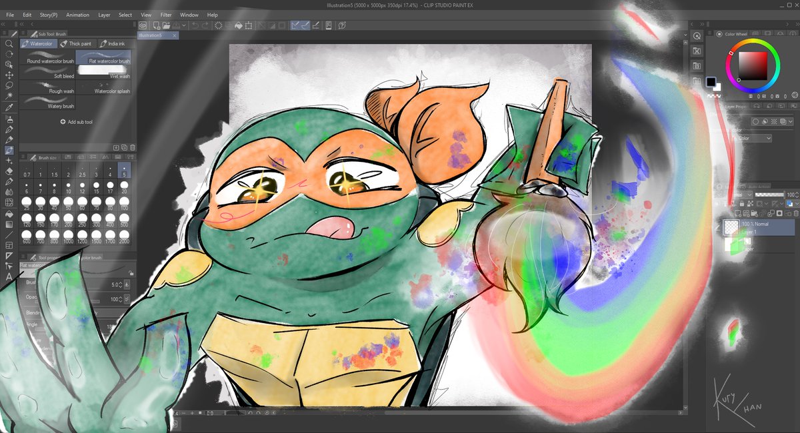
Task: Click Add sub tool
Action: point(75,122)
